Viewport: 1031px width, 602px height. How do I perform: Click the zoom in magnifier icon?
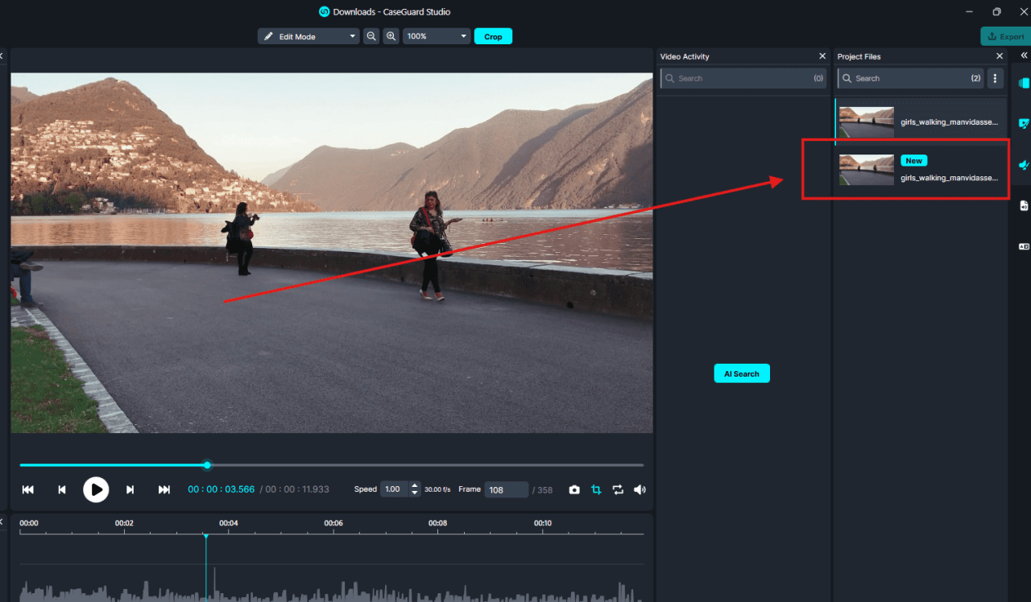pos(391,36)
